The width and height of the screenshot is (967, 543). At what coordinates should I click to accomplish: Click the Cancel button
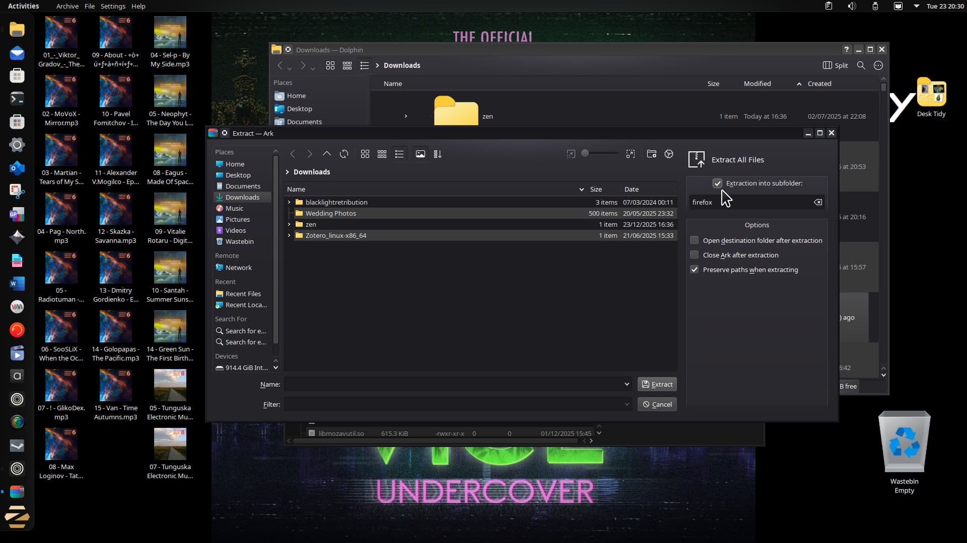[x=657, y=404]
